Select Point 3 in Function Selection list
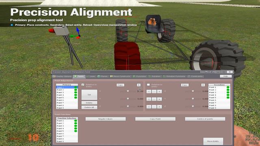This screenshot has height=146, width=260. [x=67, y=126]
